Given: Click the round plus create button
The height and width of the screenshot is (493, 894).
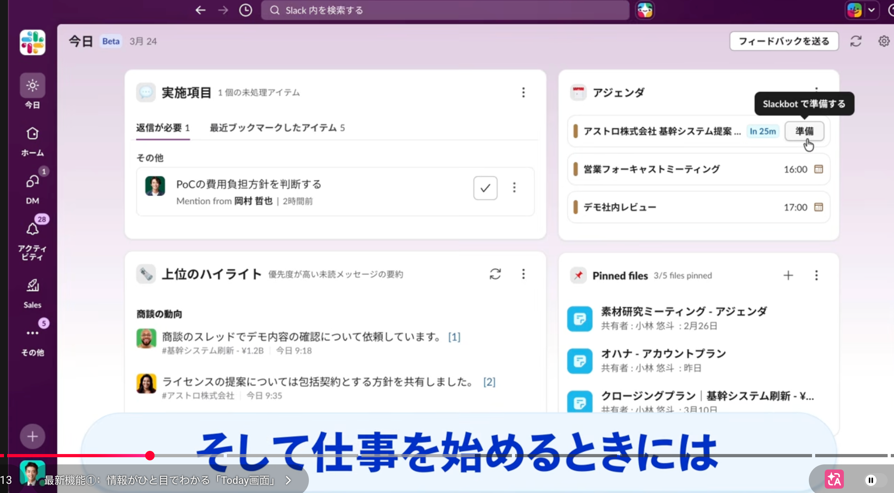Looking at the screenshot, I should [32, 436].
